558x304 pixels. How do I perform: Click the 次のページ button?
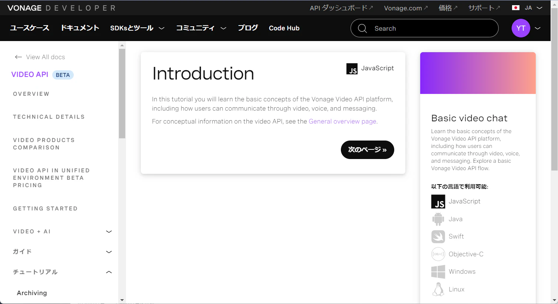368,150
